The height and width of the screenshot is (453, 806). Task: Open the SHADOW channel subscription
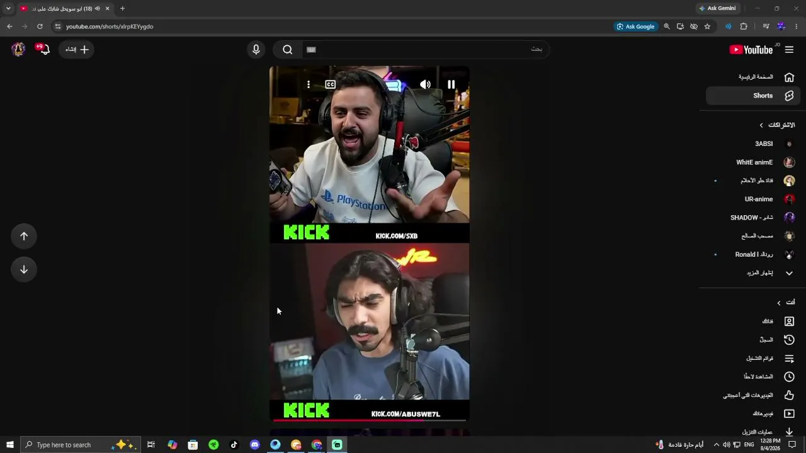(x=753, y=218)
